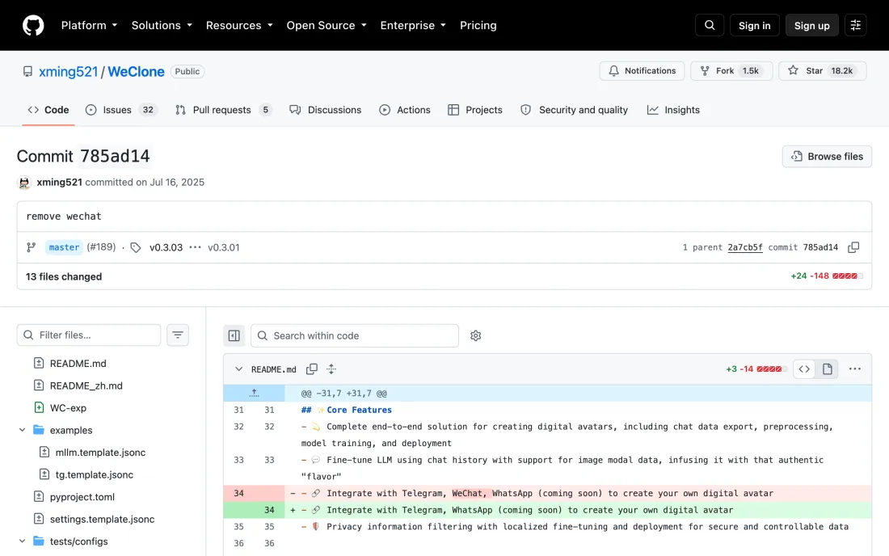
Task: Open the v0.3.03 tag link
Action: point(166,247)
